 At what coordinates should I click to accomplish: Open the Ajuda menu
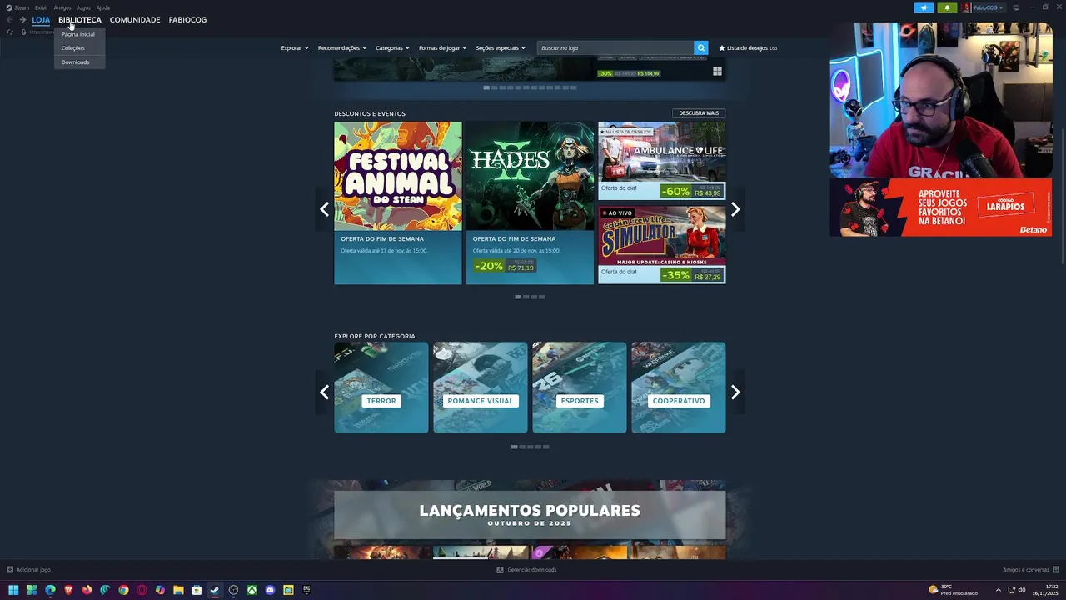103,7
